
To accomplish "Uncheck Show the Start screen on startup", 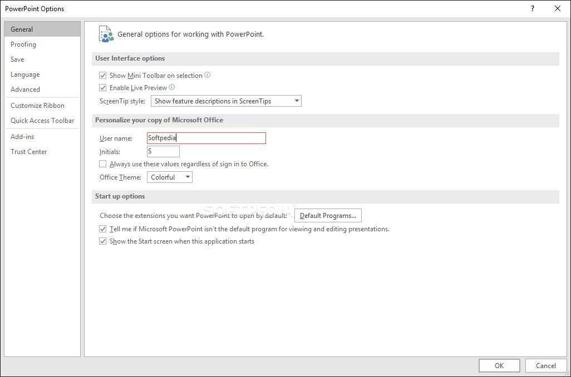I will coord(103,241).
